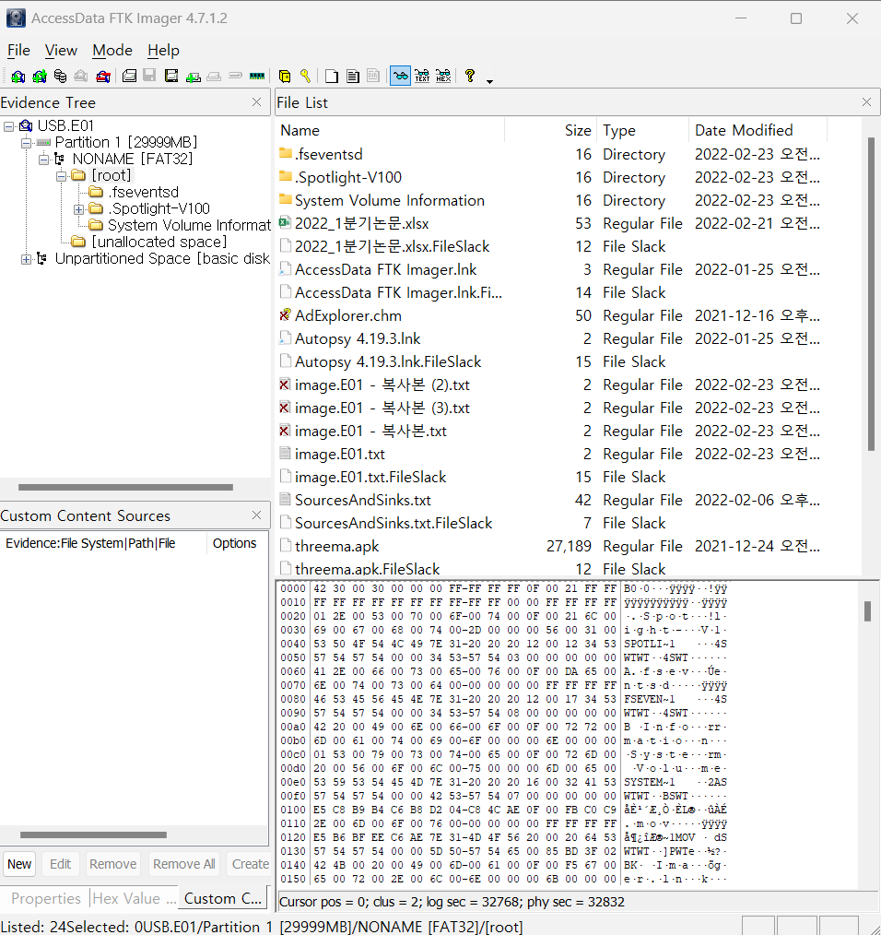Collapse the Partition 1 [29999MB] node

pos(26,143)
